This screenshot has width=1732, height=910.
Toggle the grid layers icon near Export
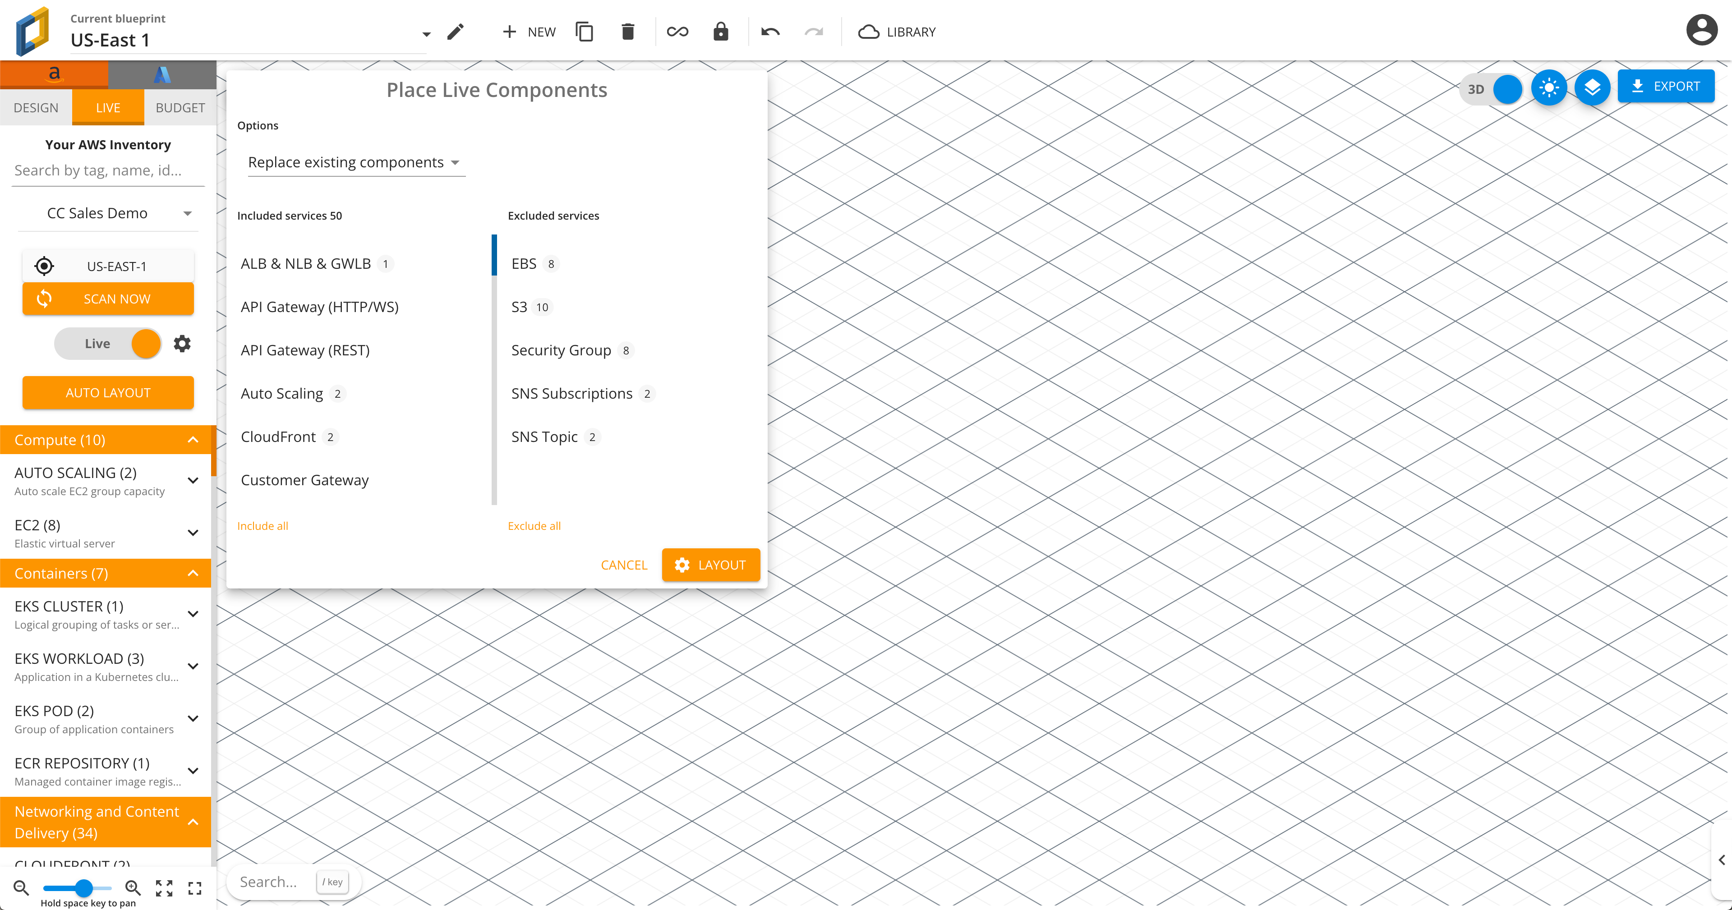(x=1592, y=87)
